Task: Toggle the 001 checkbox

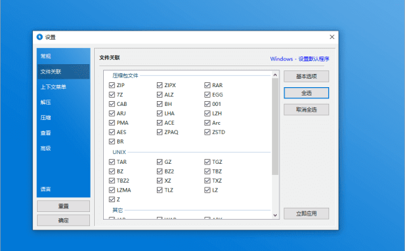Action: pos(208,104)
